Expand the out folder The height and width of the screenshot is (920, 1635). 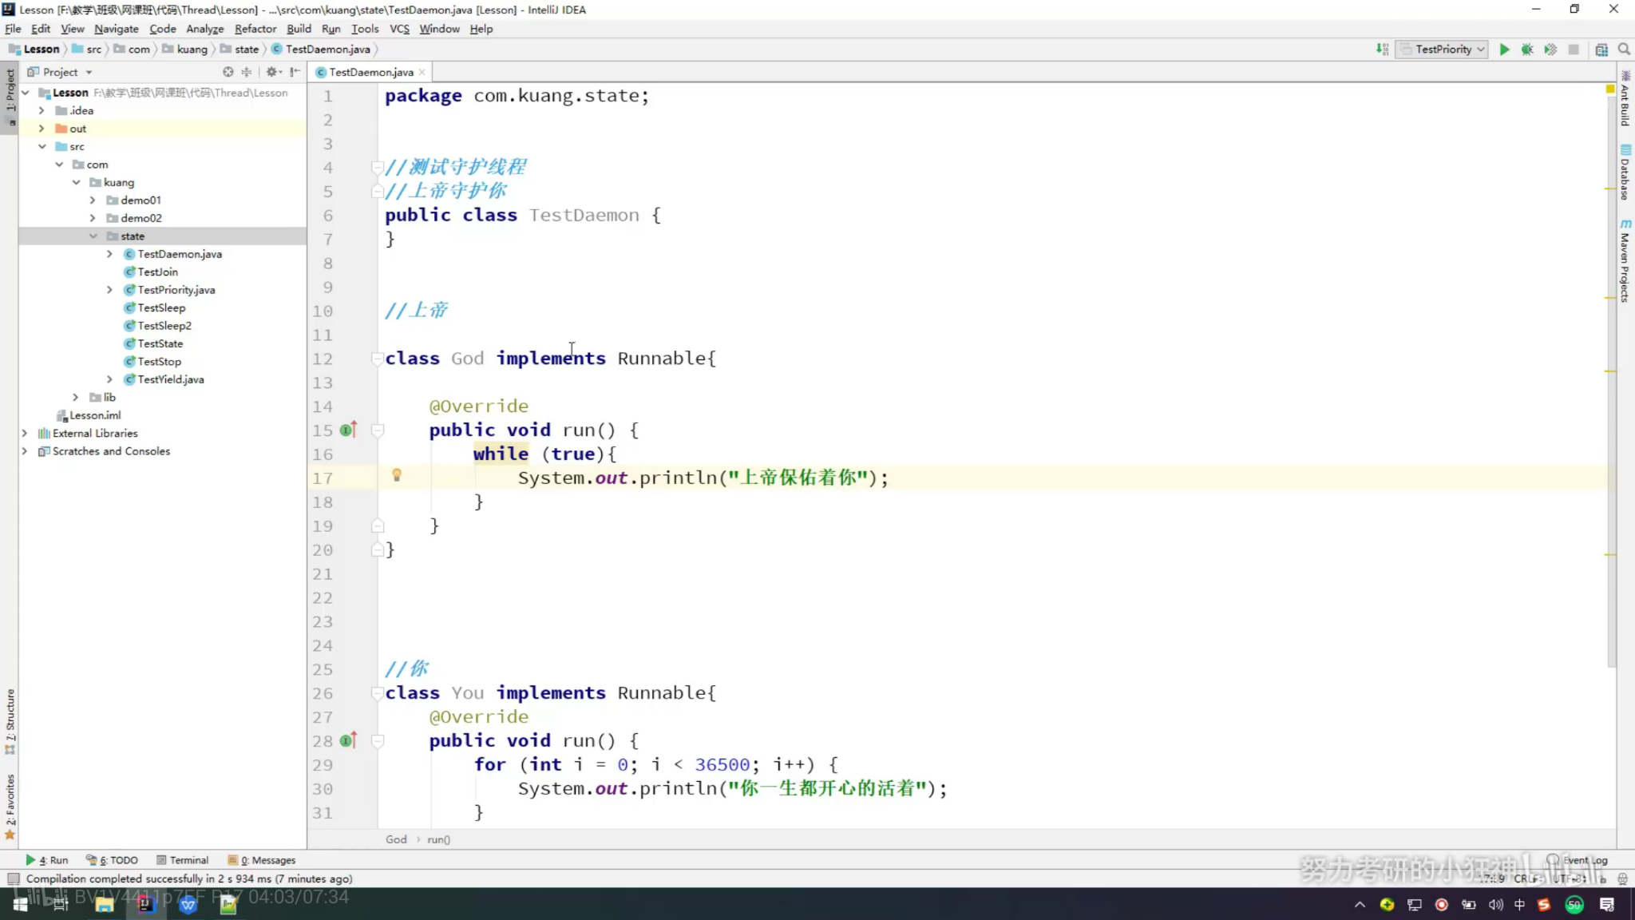coord(42,129)
